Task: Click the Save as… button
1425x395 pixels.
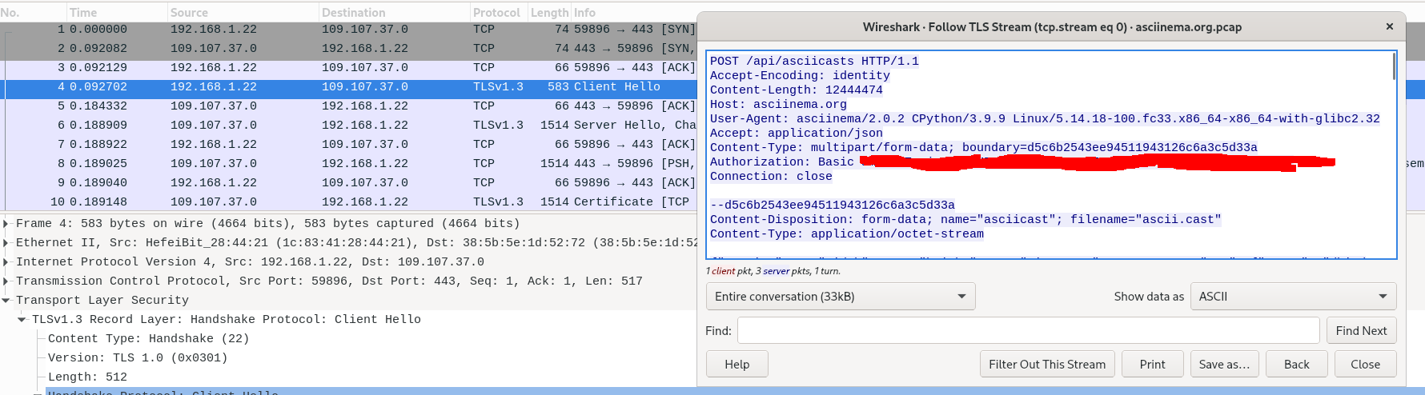Action: point(1223,364)
